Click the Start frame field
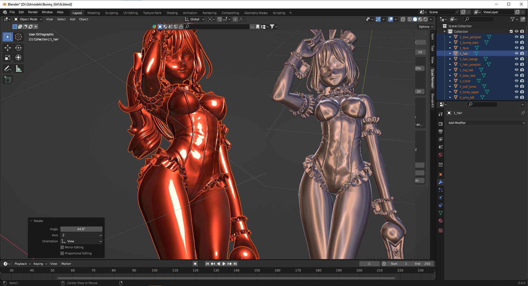 tap(399, 264)
